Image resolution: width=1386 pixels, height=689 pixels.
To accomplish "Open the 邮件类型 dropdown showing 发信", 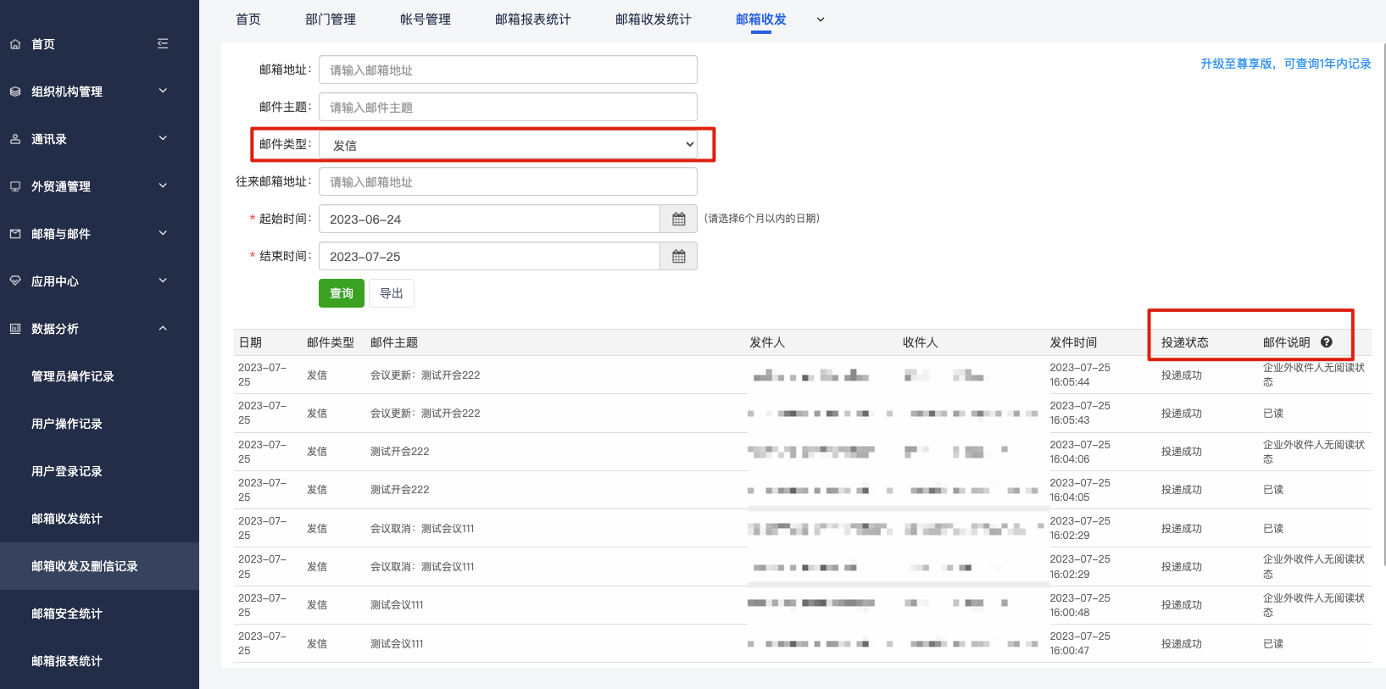I will [x=508, y=144].
